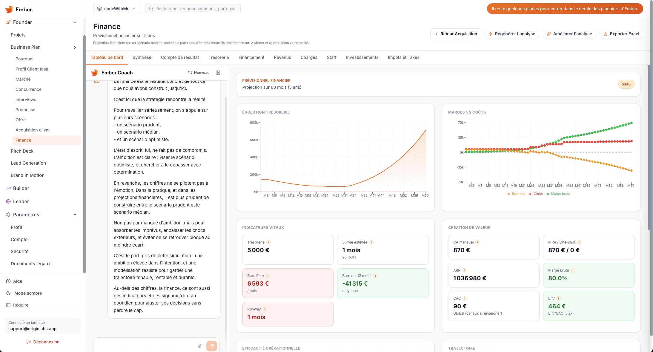
Task: Click the recommendations search field
Action: point(193,8)
